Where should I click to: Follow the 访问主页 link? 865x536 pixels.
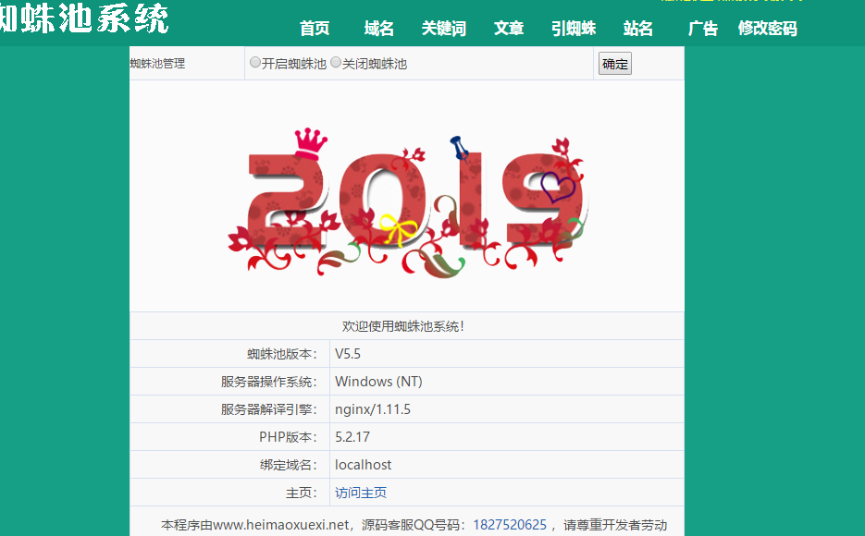click(361, 493)
